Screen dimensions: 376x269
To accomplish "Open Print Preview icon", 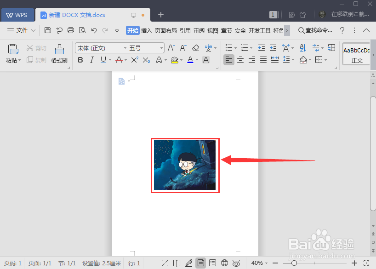I will click(82, 30).
